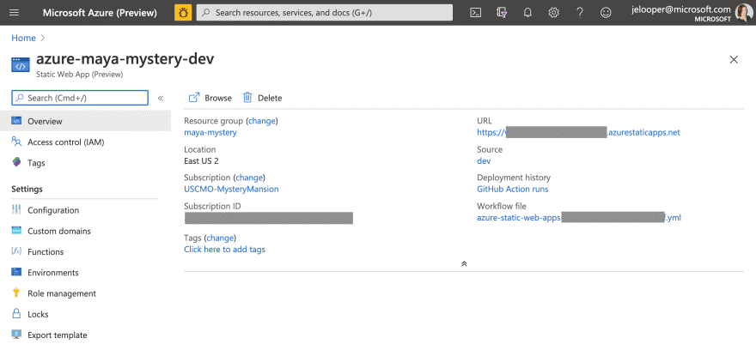This screenshot has width=756, height=350.
Task: Open Cloud Shell from the top bar
Action: 476,12
